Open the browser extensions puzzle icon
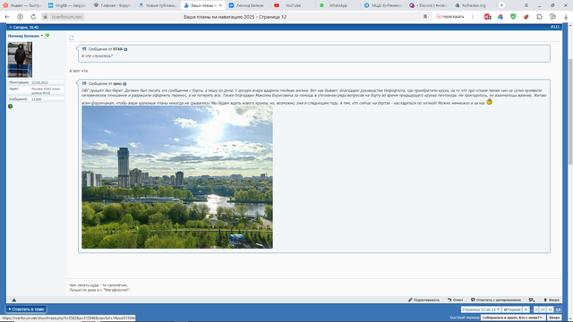The width and height of the screenshot is (573, 322). [x=539, y=17]
